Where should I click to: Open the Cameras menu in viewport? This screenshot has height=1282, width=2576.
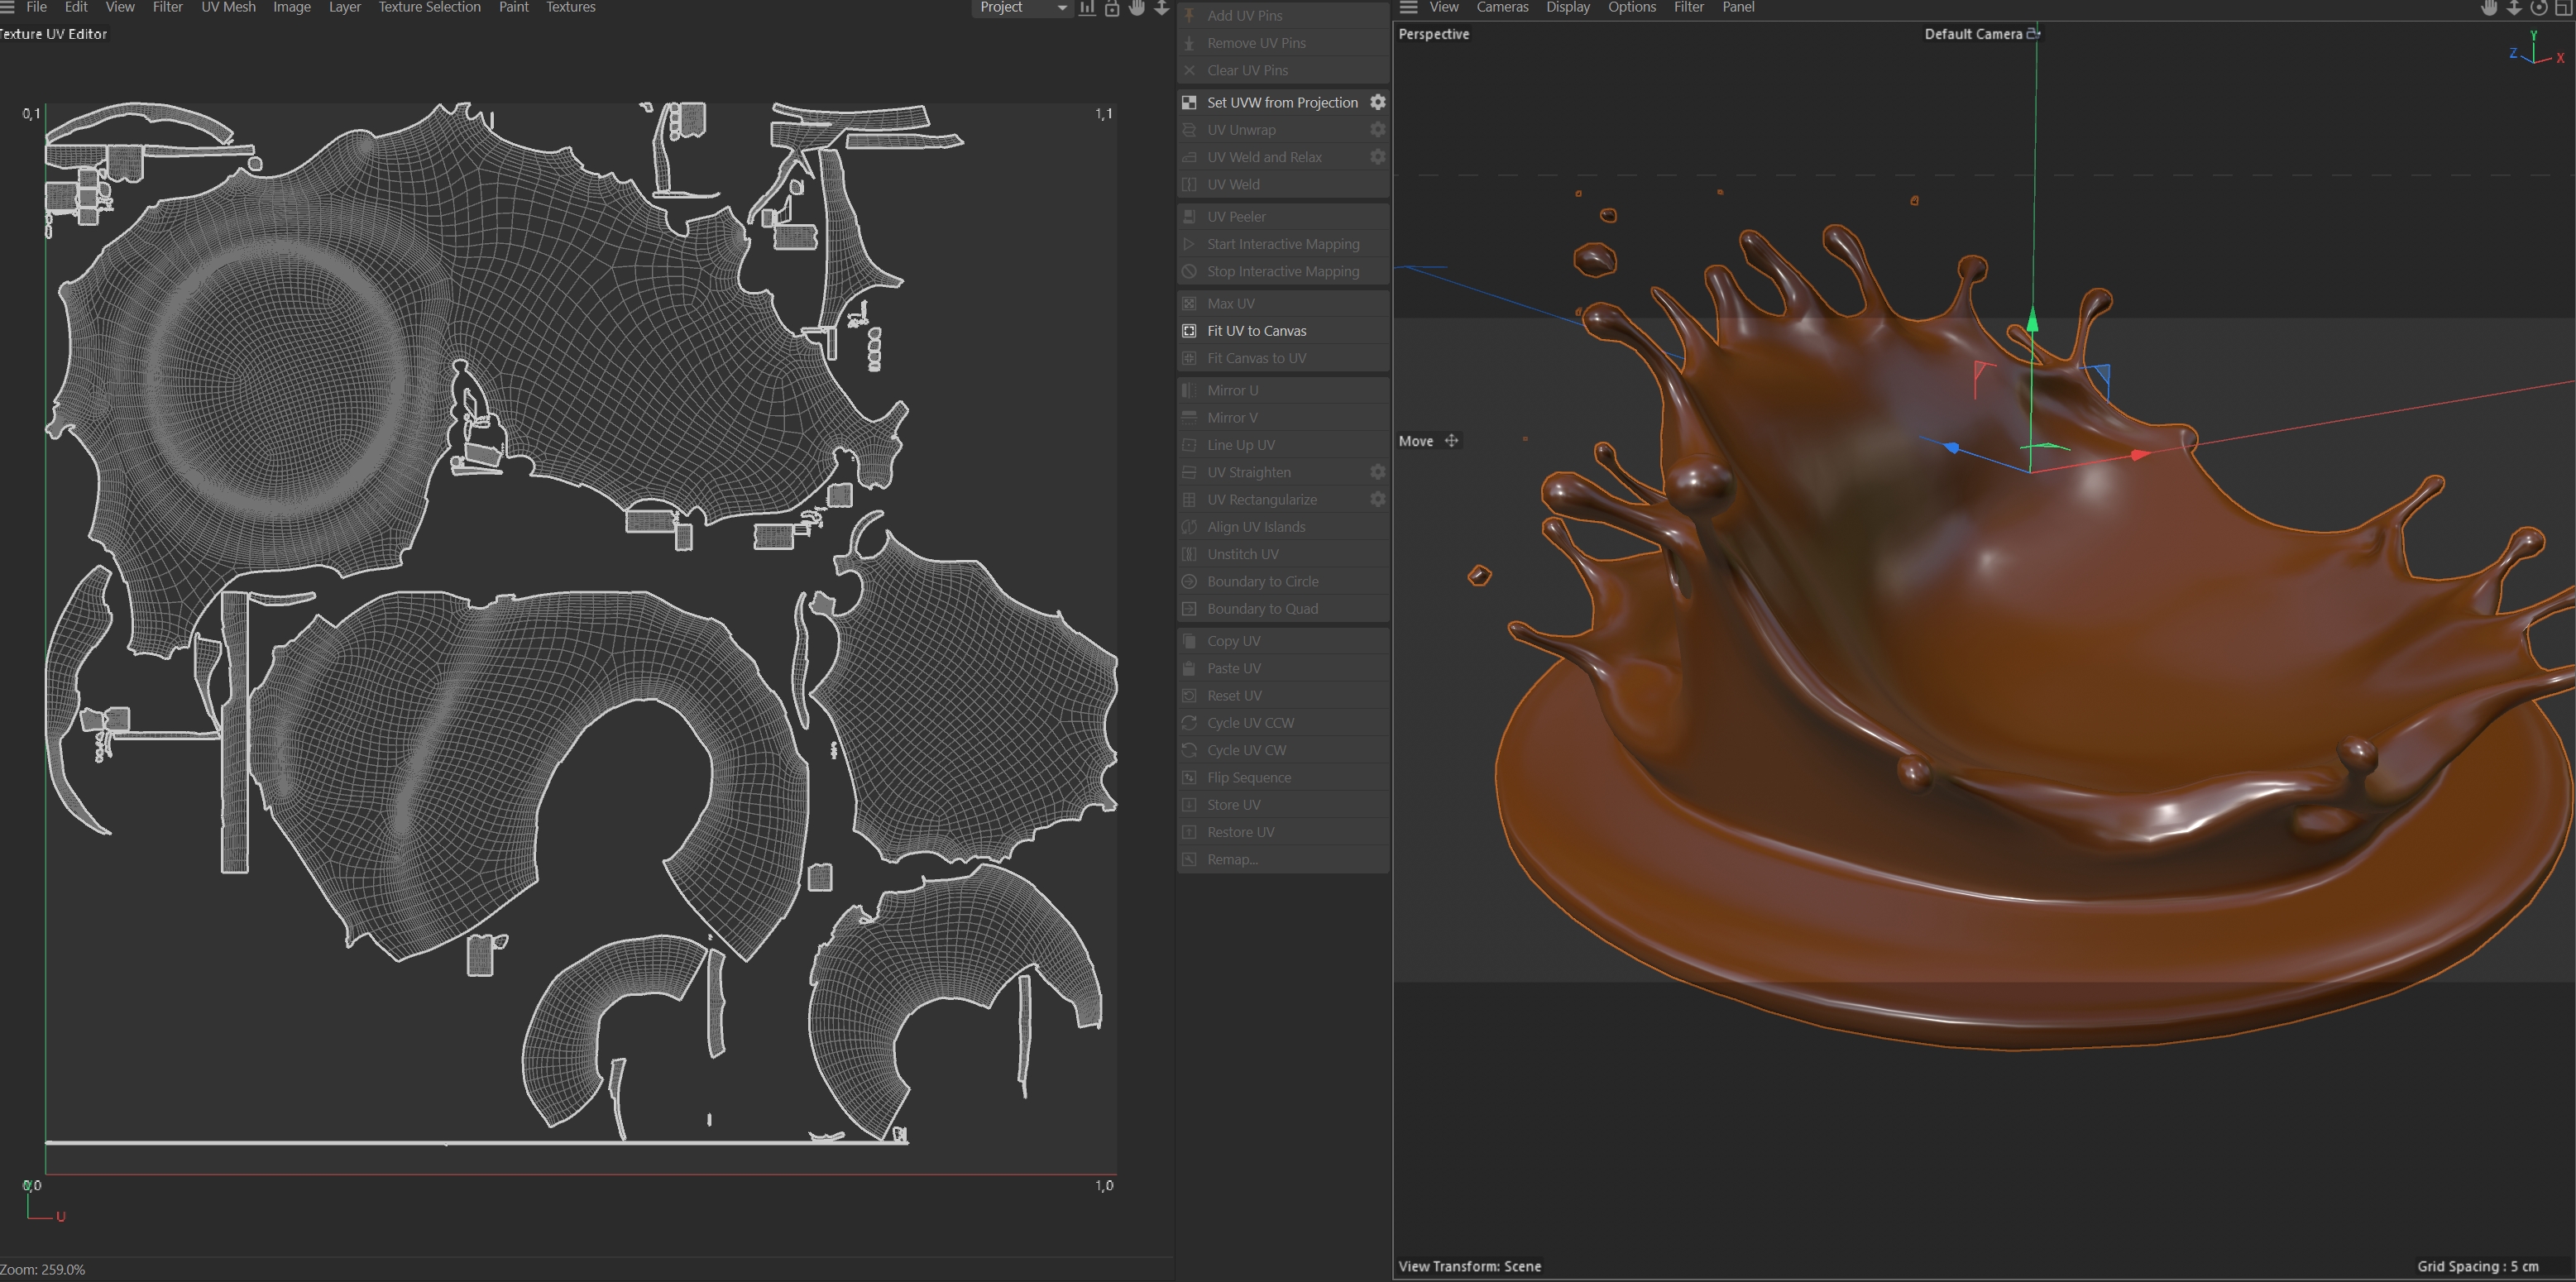click(x=1502, y=7)
